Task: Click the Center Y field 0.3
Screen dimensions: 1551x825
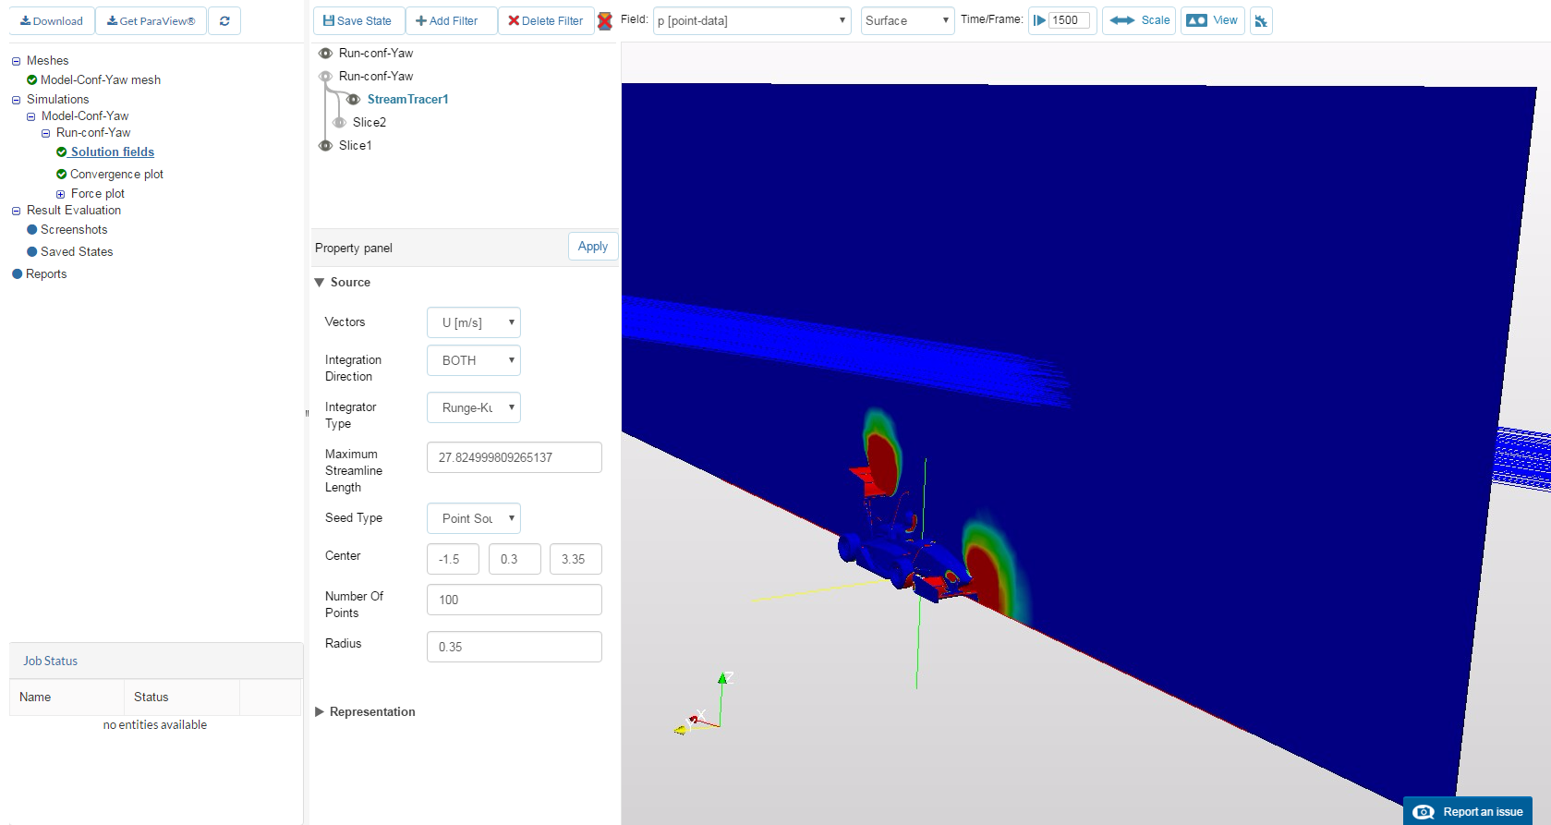Action: 515,559
